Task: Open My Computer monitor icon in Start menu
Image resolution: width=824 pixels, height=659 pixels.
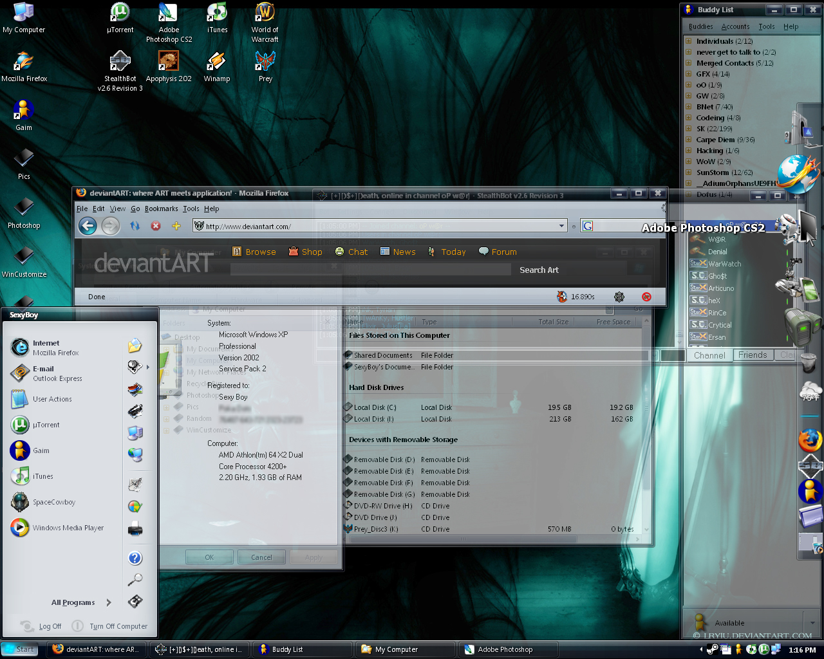Action: 135,433
